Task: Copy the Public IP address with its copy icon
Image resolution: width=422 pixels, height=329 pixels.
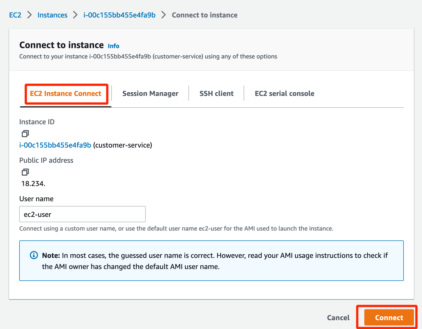Action: 25,172
